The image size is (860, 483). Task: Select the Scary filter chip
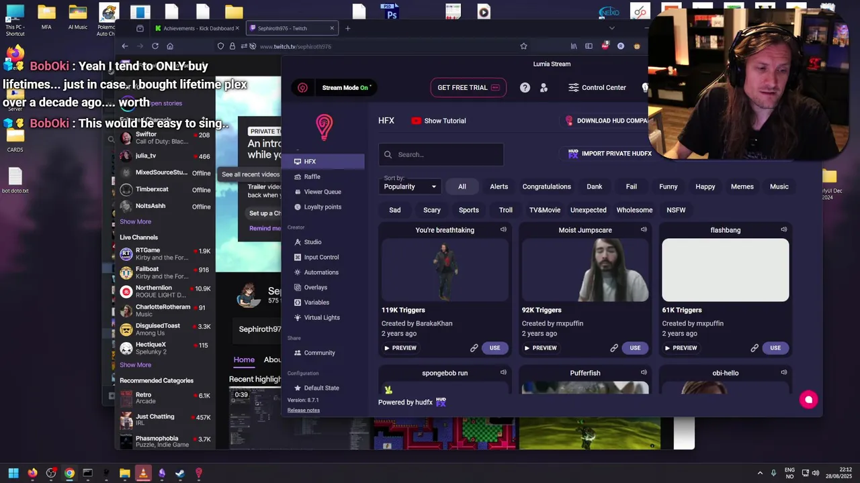432,210
